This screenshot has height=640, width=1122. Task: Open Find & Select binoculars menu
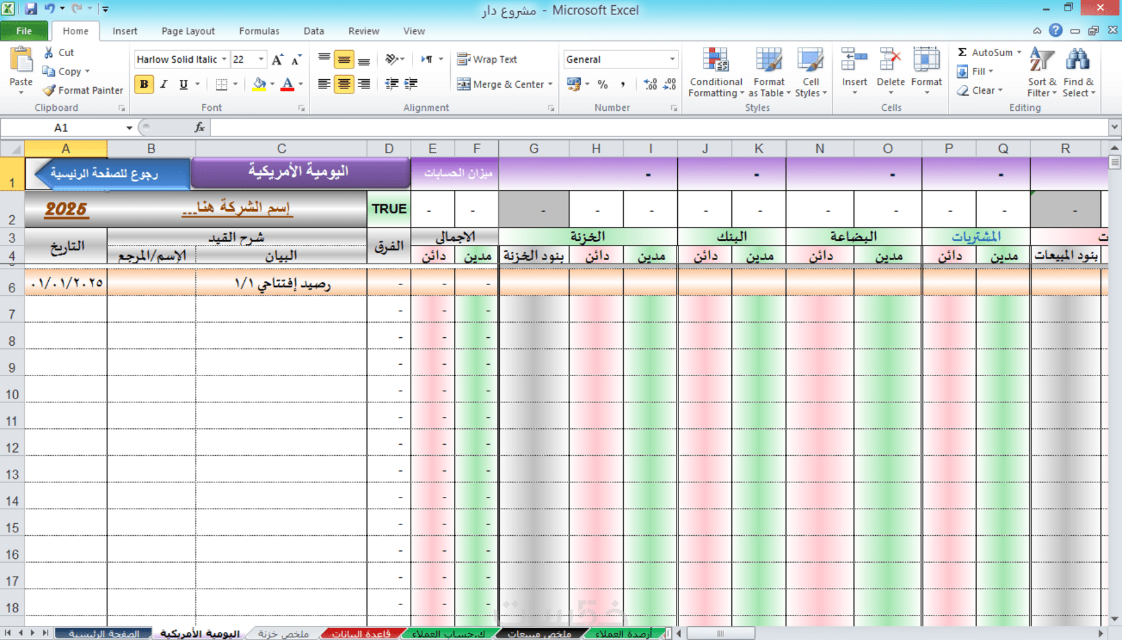(1078, 73)
